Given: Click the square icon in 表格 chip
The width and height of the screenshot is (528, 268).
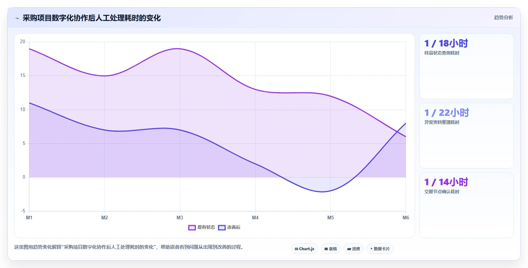Looking at the screenshot, I should click(326, 249).
